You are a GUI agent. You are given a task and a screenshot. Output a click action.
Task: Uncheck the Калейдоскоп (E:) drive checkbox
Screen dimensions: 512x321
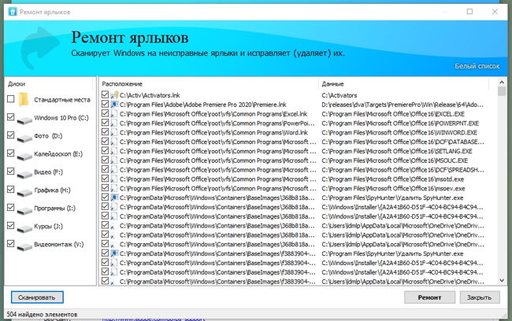pos(11,153)
